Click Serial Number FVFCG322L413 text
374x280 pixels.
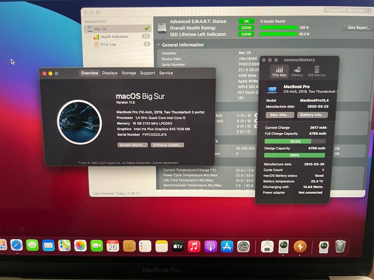point(142,135)
